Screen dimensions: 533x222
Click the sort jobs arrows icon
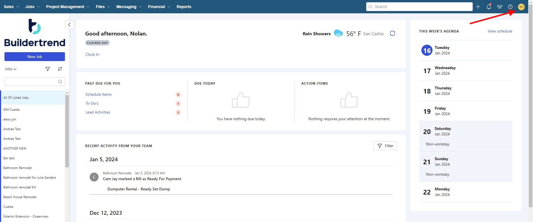[x=60, y=69]
